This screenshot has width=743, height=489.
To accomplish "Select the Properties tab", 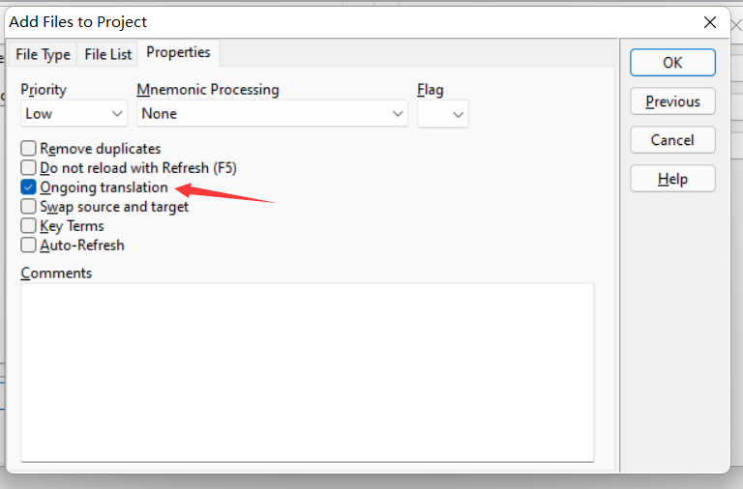I will (178, 52).
